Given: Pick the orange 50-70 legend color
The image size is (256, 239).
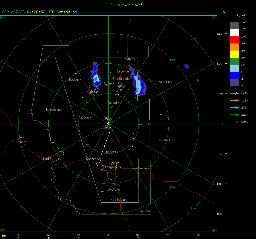Looking at the screenshot, I should (x=234, y=47).
